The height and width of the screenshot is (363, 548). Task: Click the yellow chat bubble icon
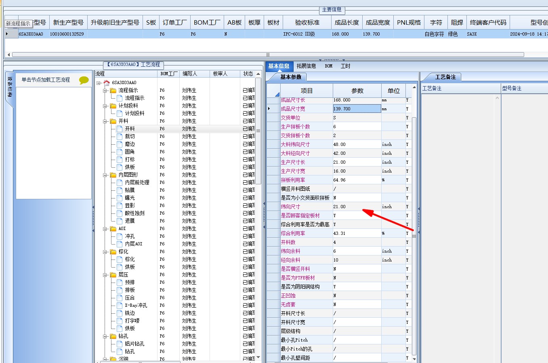tap(84, 80)
